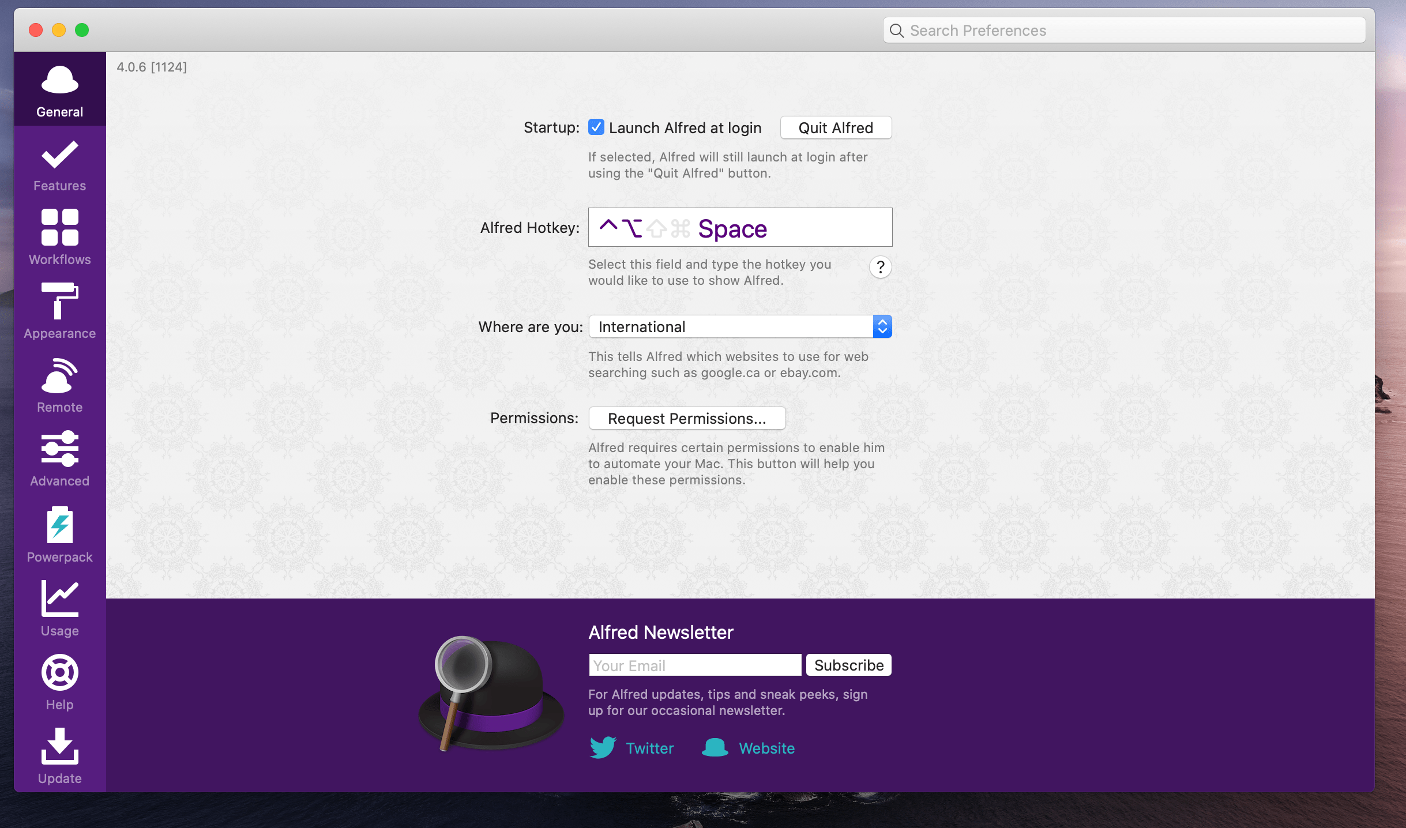Screen dimensions: 1406x828
Task: Toggle the startup checkbox off
Action: 597,127
